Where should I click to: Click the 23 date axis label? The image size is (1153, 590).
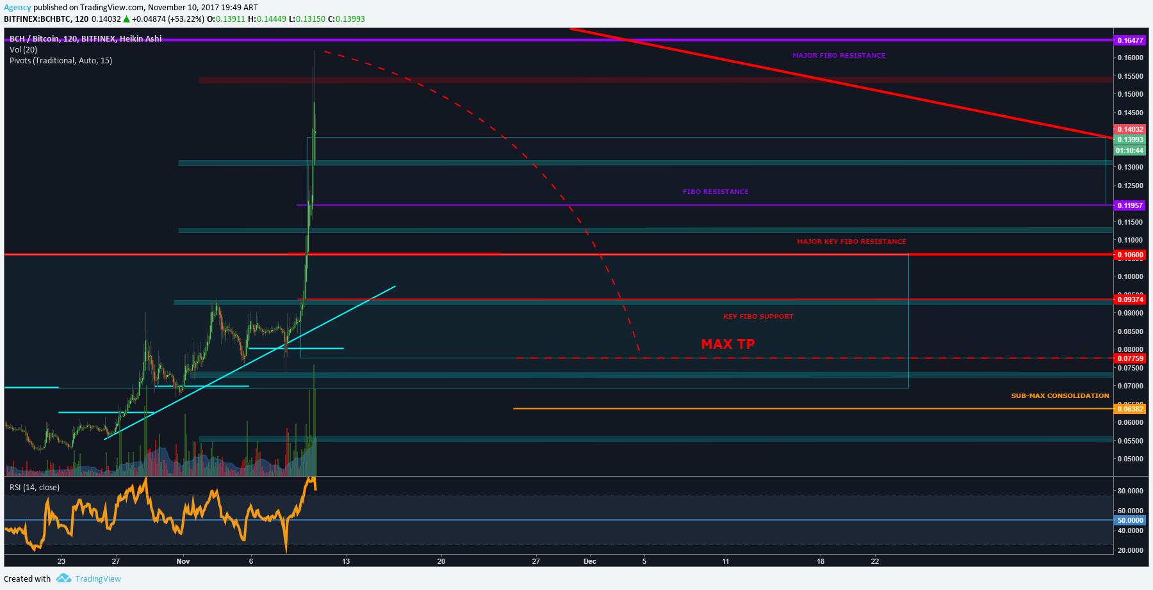(x=61, y=561)
